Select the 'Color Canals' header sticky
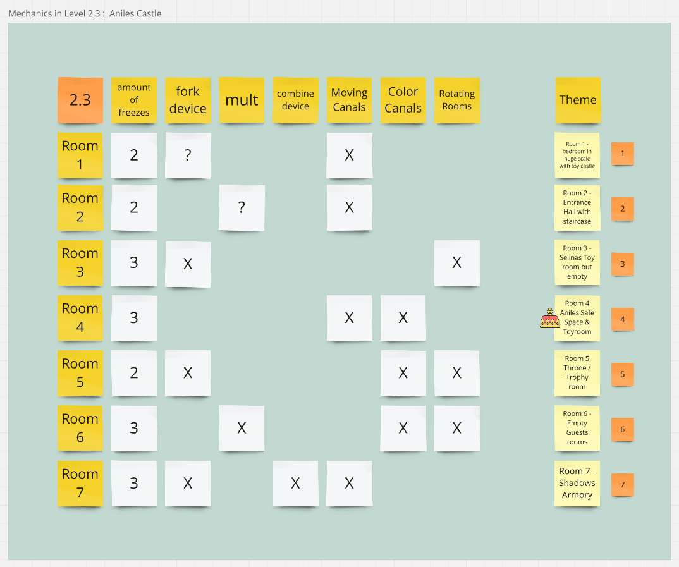Viewport: 679px width, 567px height. (403, 100)
